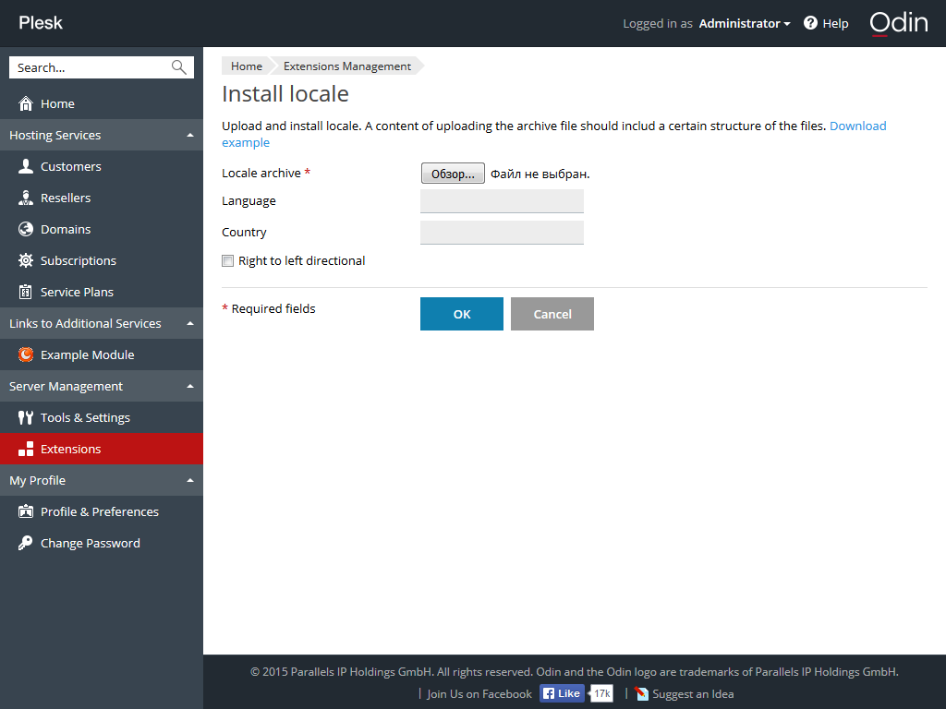Click the Subscriptions gear icon

[26, 260]
